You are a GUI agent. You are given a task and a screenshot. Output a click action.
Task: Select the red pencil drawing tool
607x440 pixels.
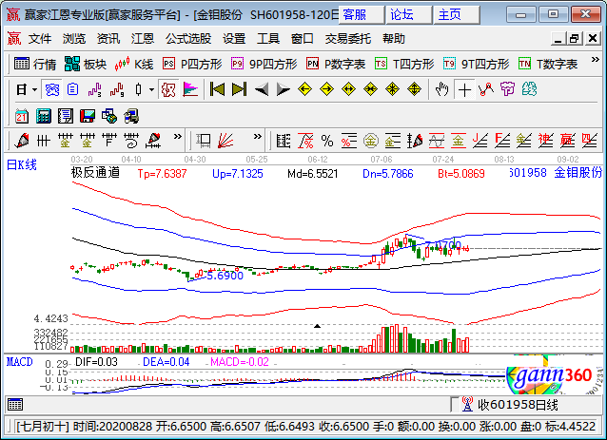point(22,141)
